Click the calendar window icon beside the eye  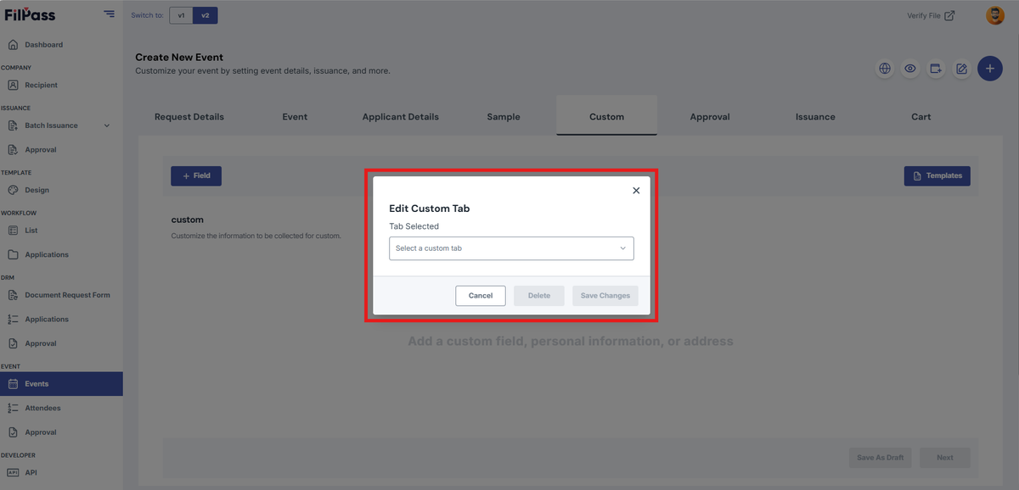[x=936, y=69]
